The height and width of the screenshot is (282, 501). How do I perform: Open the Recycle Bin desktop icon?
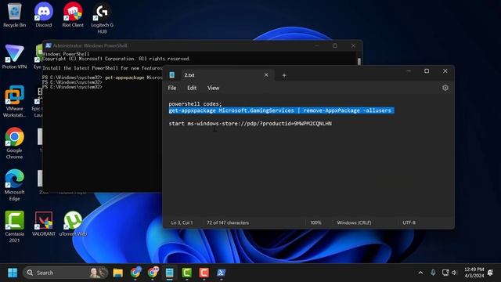14,15
